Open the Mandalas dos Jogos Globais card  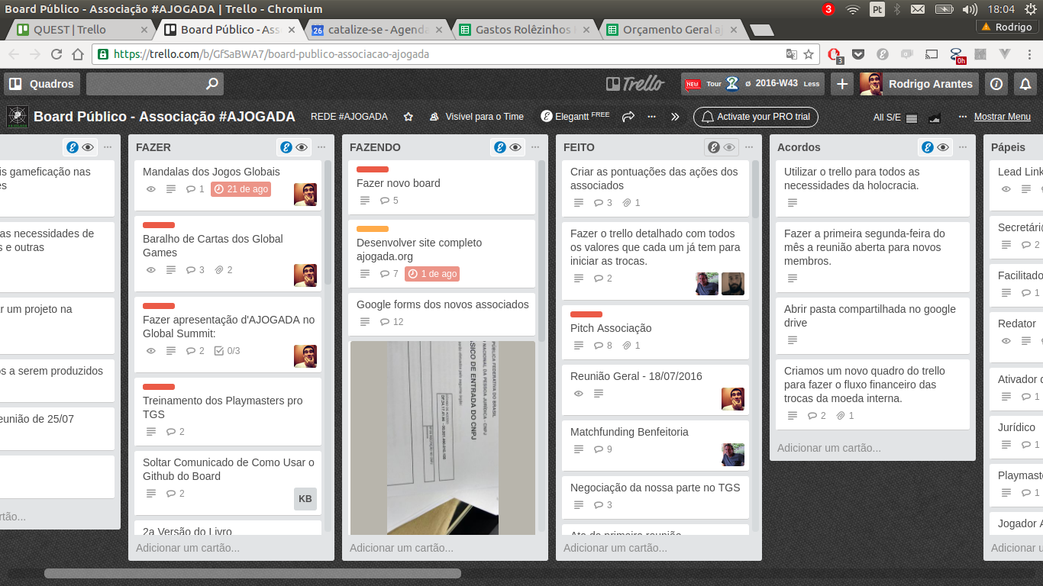[228, 185]
